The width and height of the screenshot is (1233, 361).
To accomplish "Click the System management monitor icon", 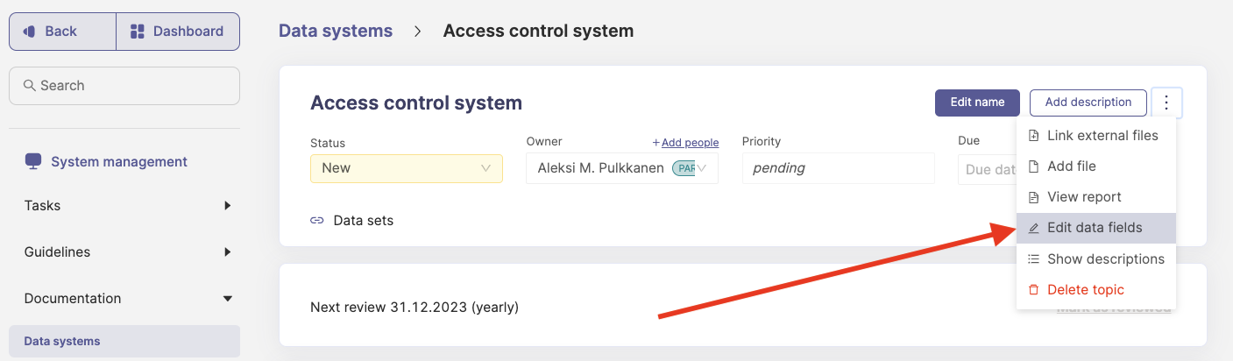I will 33,161.
